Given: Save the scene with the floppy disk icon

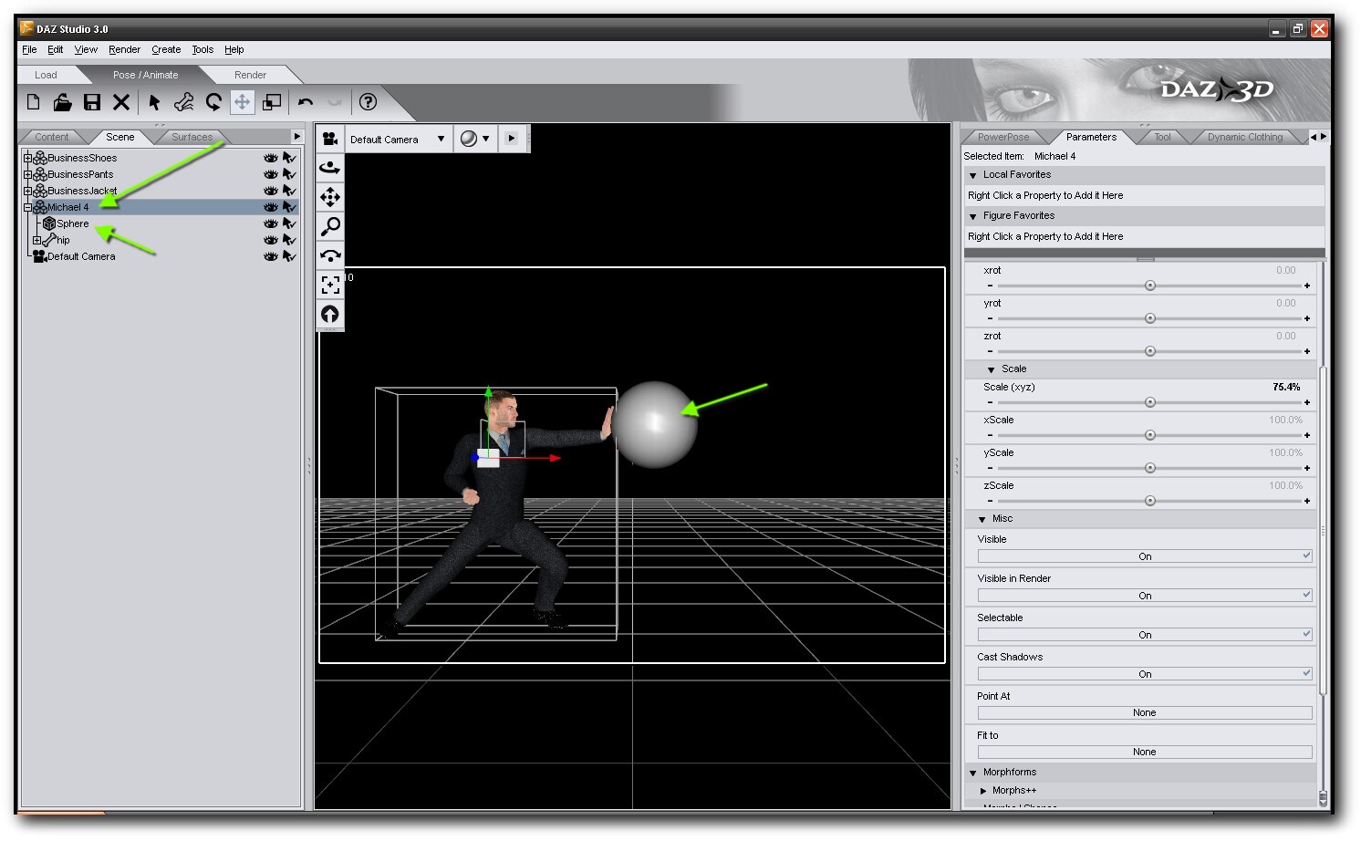Looking at the screenshot, I should (x=92, y=102).
